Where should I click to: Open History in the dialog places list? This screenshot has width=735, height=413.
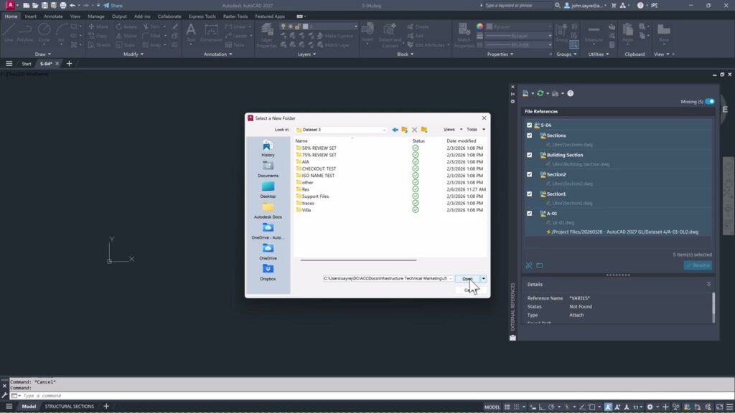[268, 148]
